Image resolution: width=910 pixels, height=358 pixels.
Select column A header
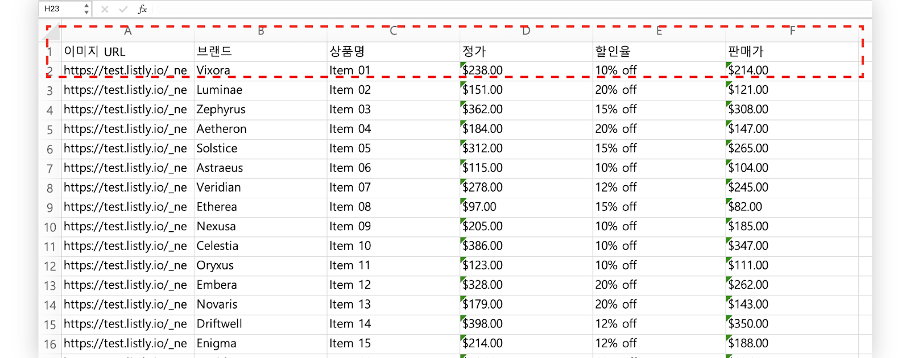tap(127, 31)
